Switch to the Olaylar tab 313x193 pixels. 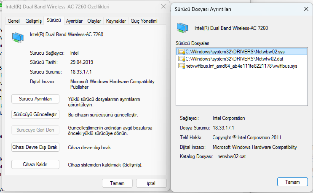94,21
